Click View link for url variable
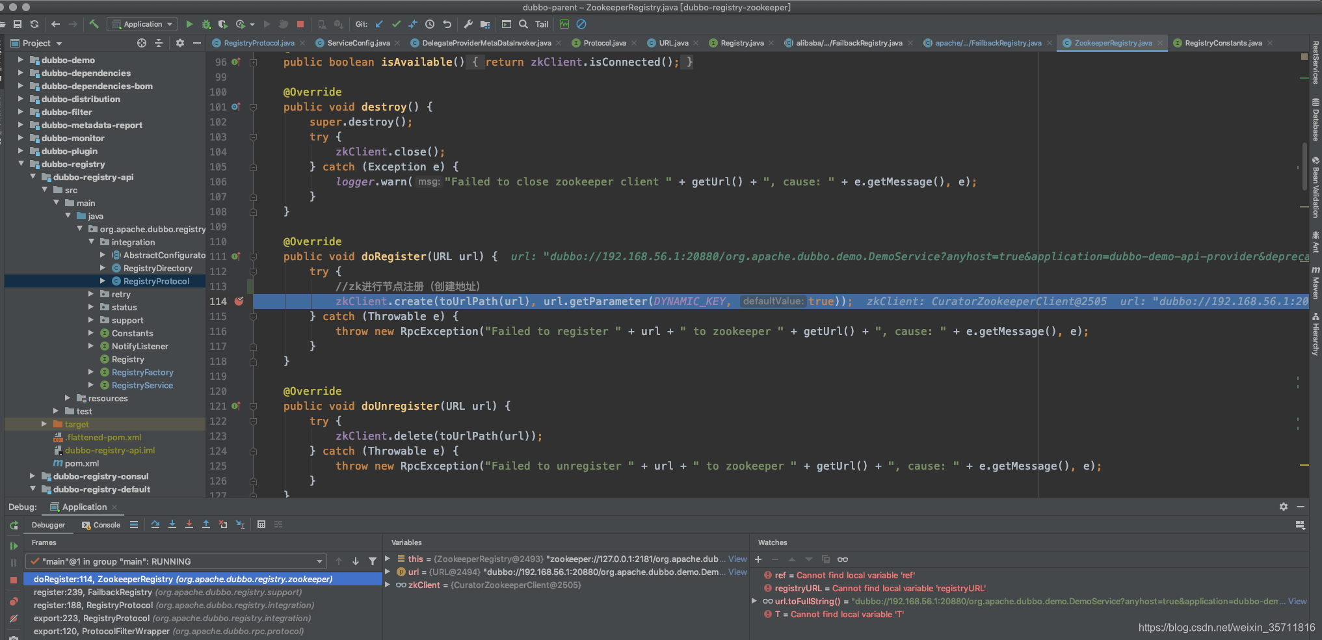The image size is (1322, 640). point(737,572)
